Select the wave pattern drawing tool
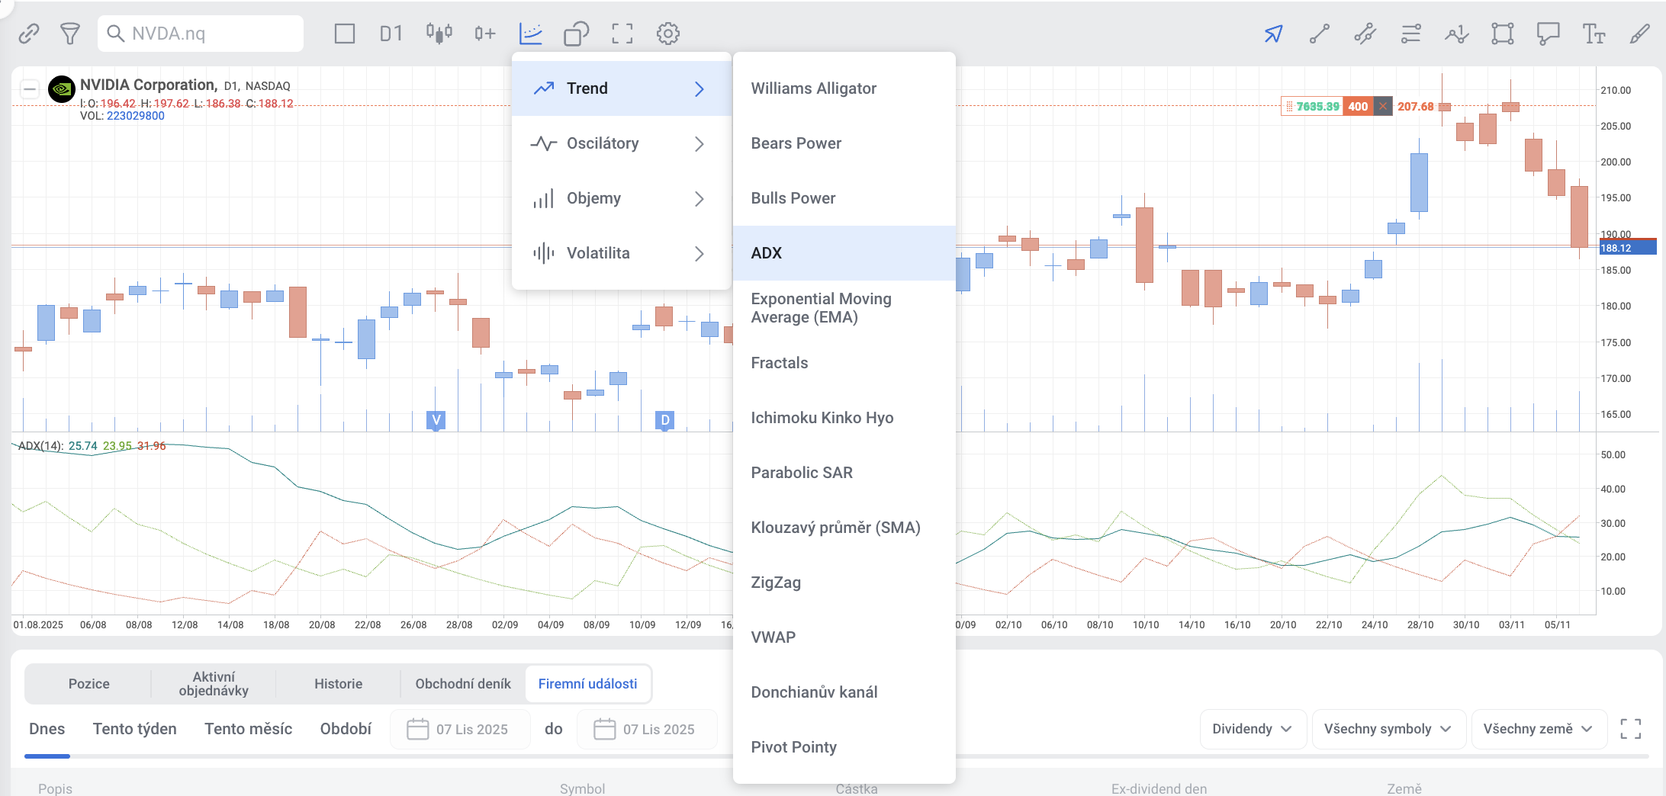 point(1457,34)
